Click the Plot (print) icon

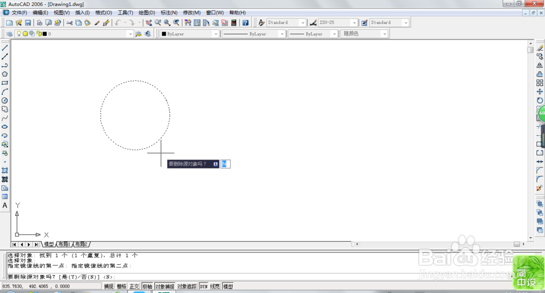(39, 22)
